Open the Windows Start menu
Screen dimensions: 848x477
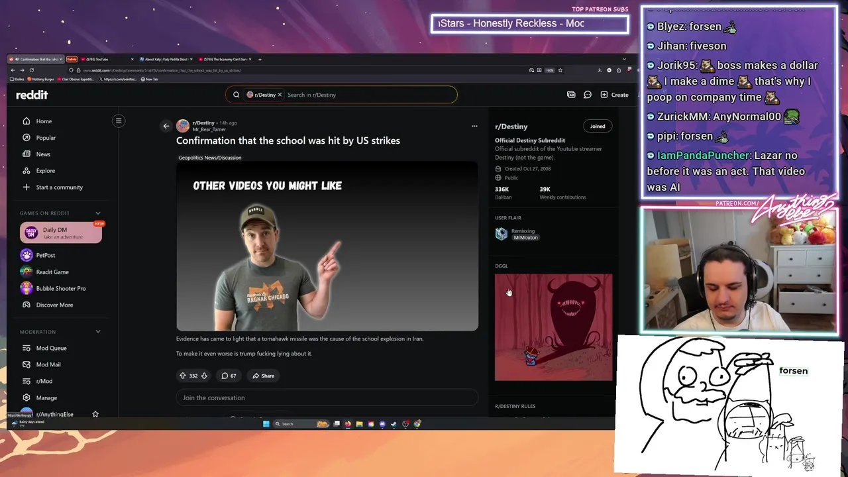coord(266,424)
